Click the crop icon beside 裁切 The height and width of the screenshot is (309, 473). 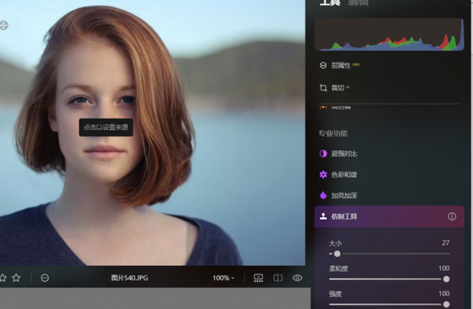point(323,88)
